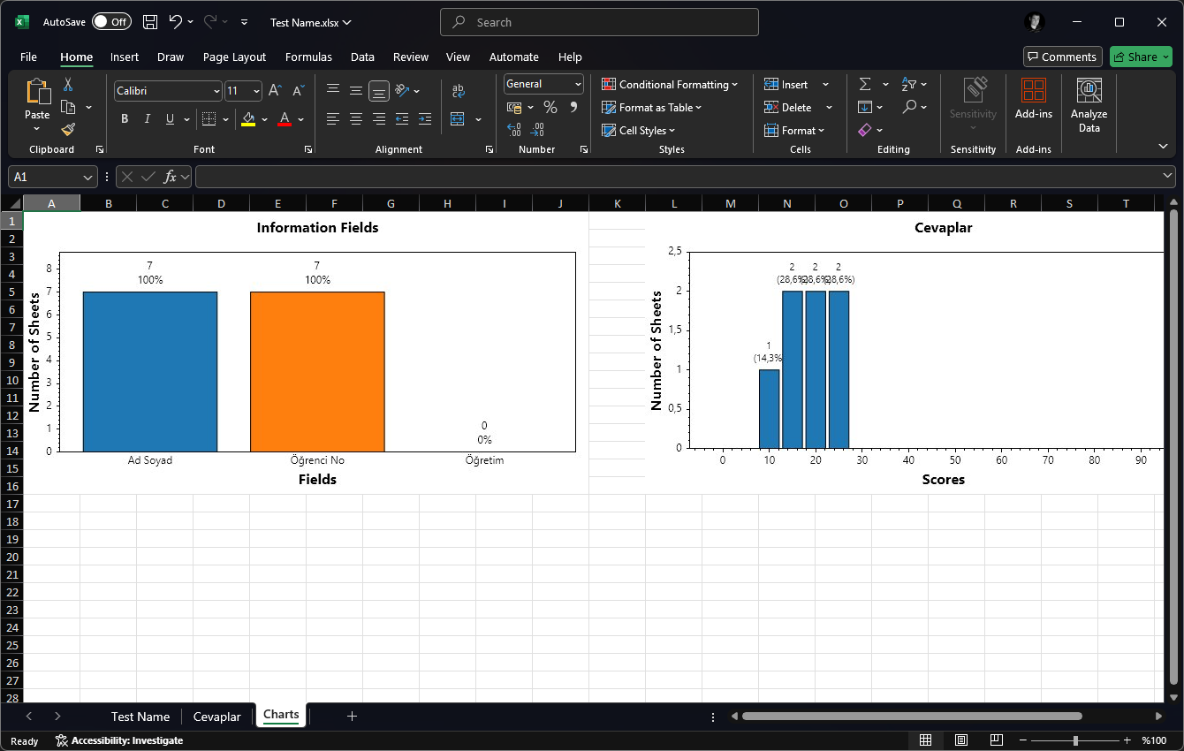Open the Cell Styles gallery
The image size is (1184, 751).
(638, 130)
